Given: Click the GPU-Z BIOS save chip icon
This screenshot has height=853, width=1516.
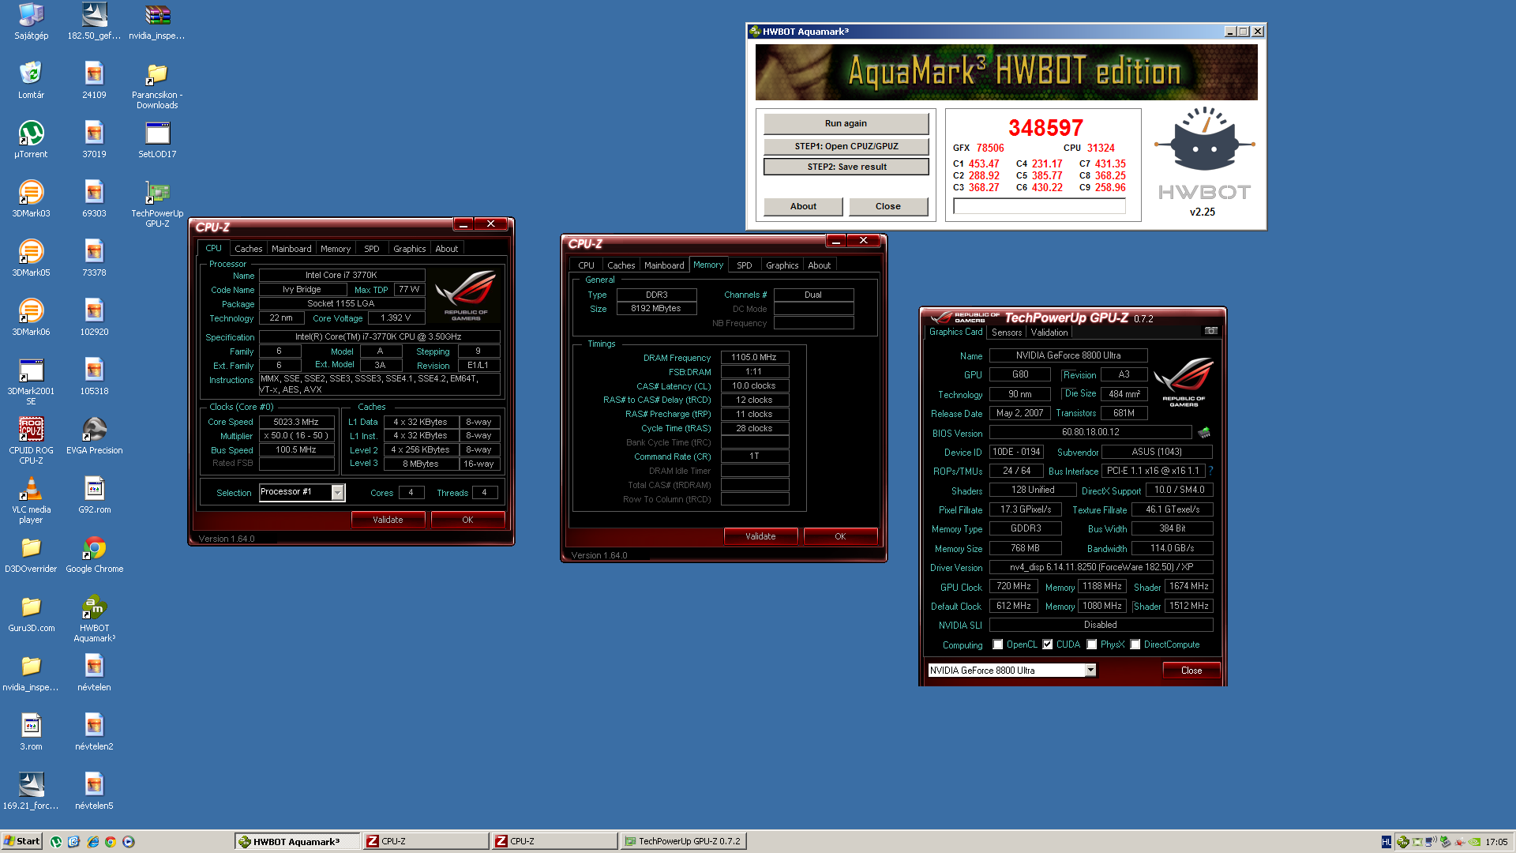Looking at the screenshot, I should coord(1204,433).
